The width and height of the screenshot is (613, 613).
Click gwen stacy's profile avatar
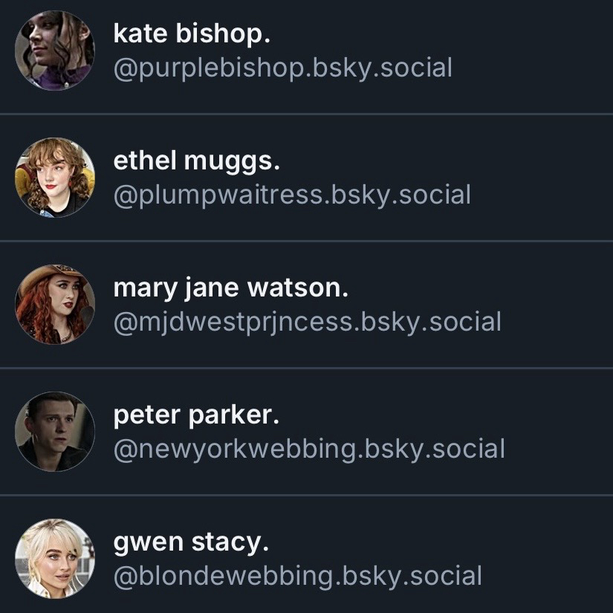55,559
